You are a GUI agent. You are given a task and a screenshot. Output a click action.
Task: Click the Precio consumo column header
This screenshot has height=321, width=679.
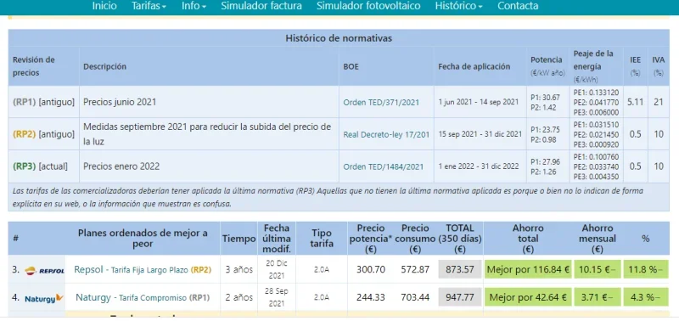pos(415,239)
